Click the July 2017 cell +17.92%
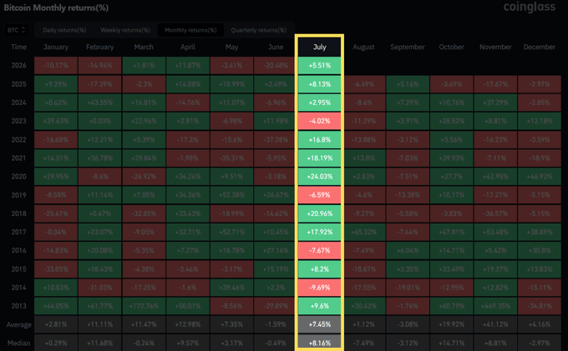The image size is (568, 351). pyautogui.click(x=319, y=232)
